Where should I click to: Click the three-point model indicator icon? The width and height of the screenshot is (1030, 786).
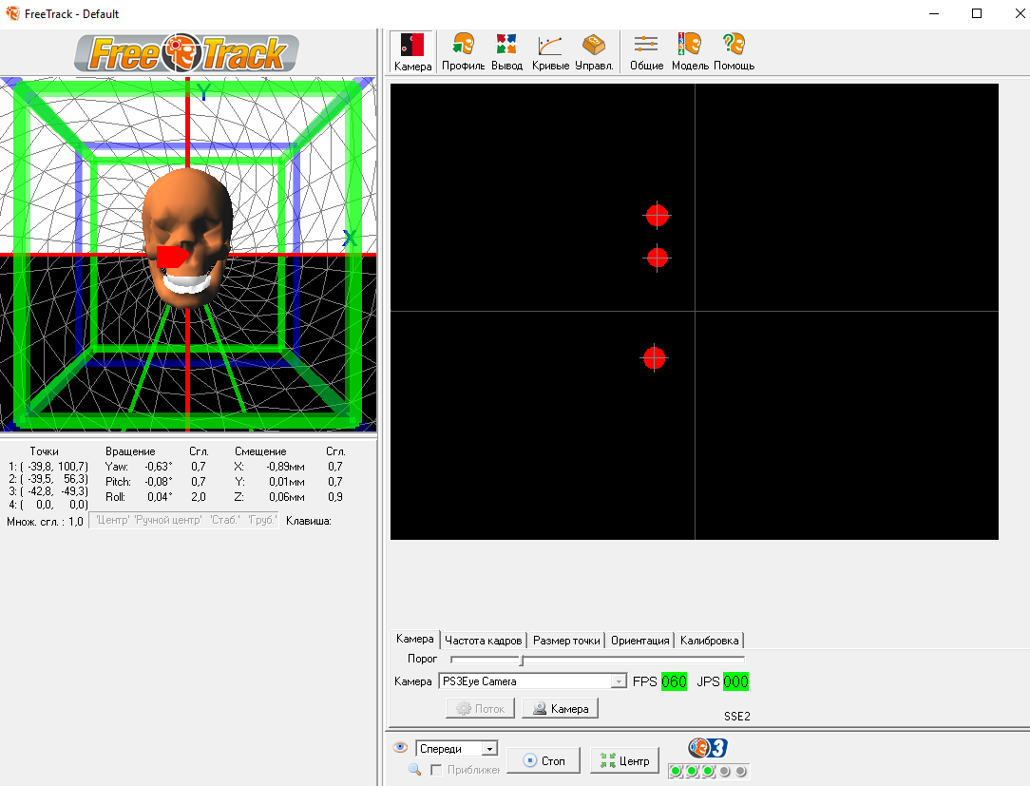click(x=708, y=748)
